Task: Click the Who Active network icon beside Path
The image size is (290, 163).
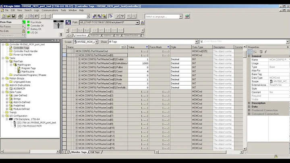Action: (68, 23)
